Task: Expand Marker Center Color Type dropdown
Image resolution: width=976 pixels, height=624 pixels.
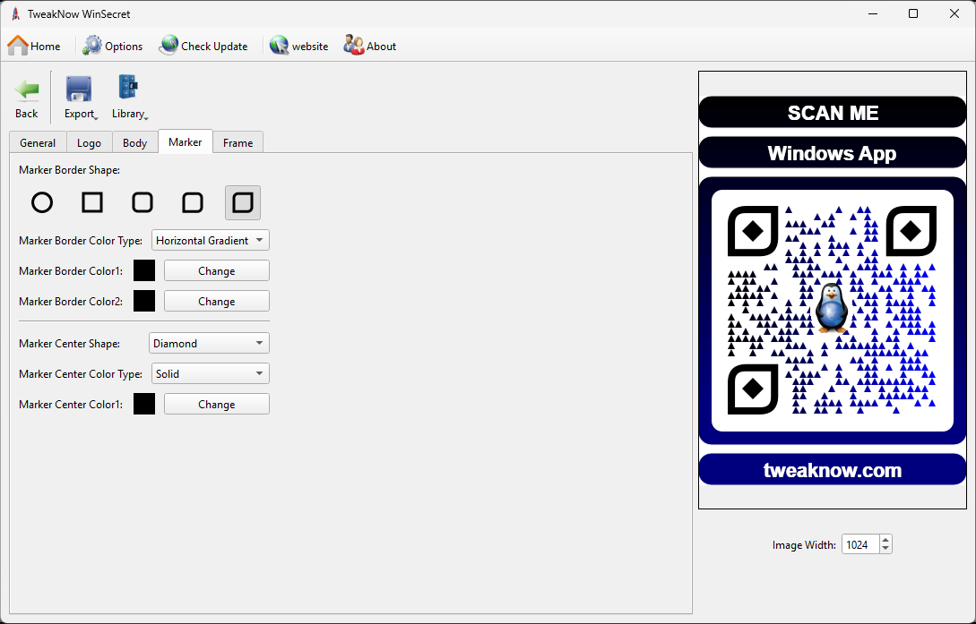Action: click(x=211, y=373)
